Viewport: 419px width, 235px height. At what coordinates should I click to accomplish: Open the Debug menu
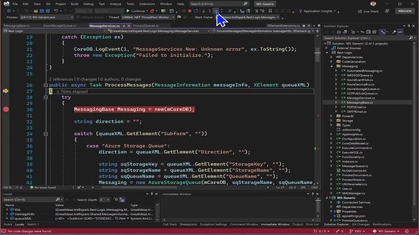(x=88, y=4)
